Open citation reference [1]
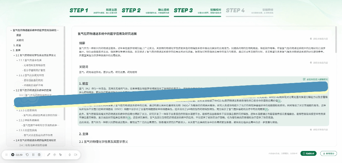 [279, 101]
